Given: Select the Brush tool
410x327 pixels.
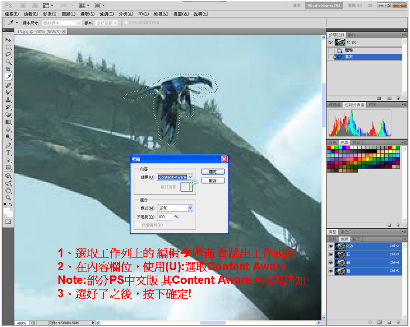Looking at the screenshot, I should tap(8, 93).
